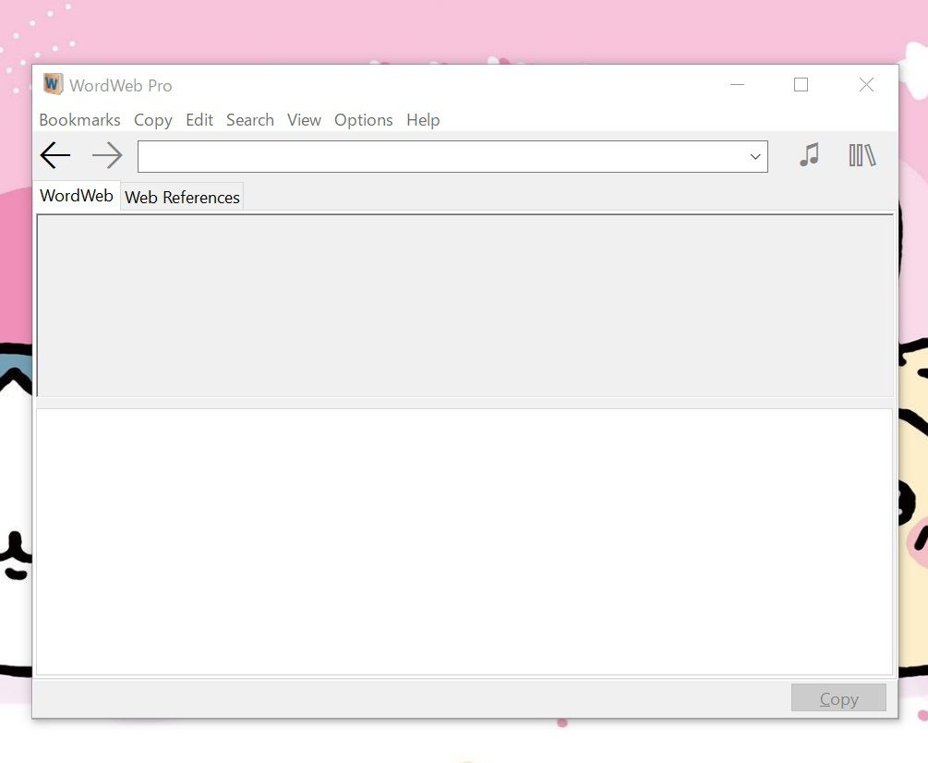This screenshot has width=928, height=763.
Task: Click the music note pronunciation icon
Action: (810, 155)
